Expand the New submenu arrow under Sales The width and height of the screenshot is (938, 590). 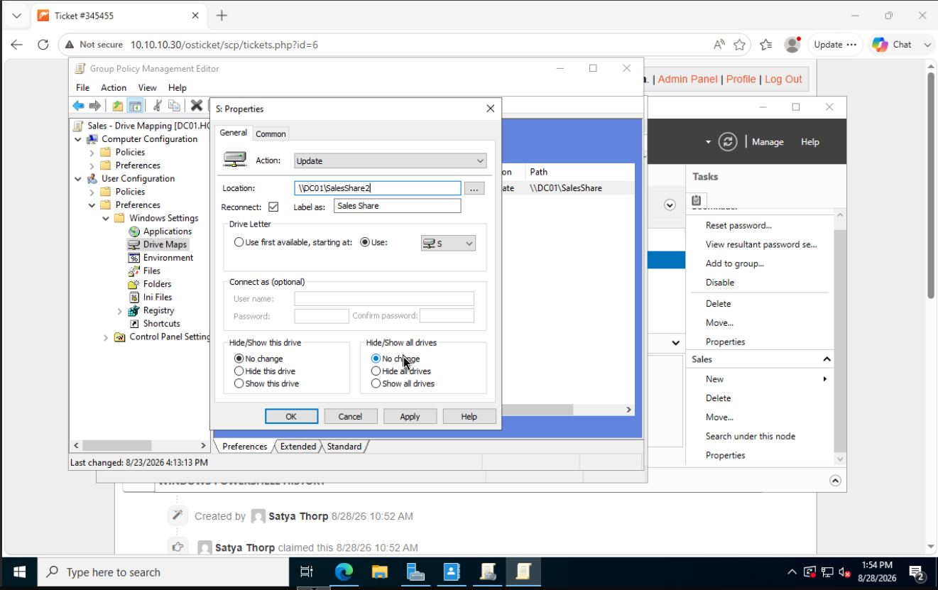824,379
